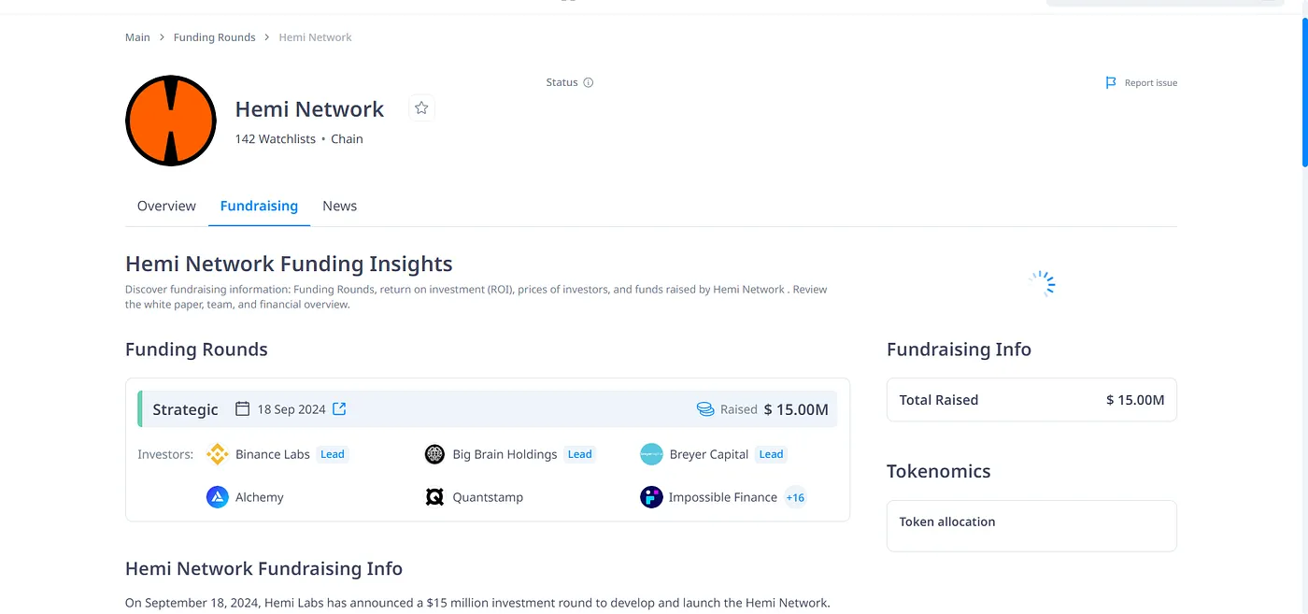Click the Fundraising Info heading

pos(959,350)
